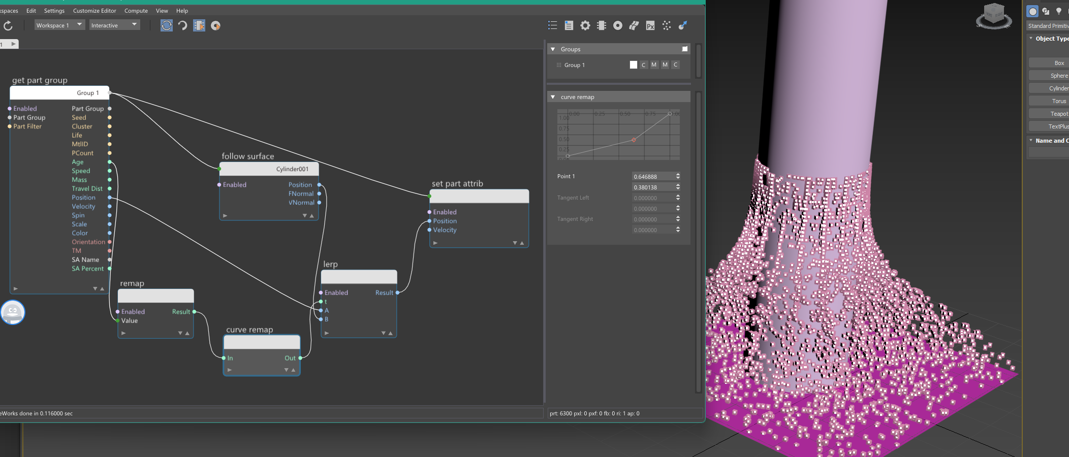The width and height of the screenshot is (1069, 457).
Task: Open the Compute menu
Action: [136, 11]
